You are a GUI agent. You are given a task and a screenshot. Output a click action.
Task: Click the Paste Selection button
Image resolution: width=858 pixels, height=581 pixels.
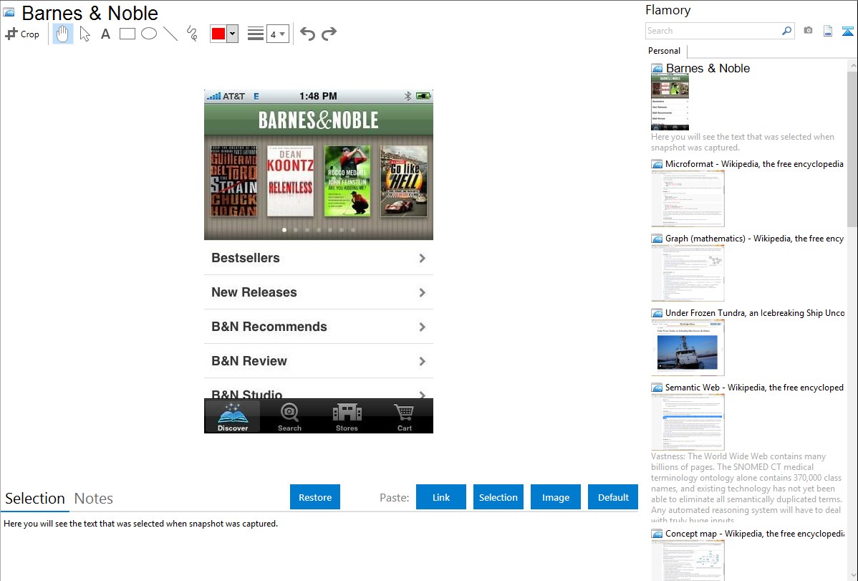[x=498, y=497]
